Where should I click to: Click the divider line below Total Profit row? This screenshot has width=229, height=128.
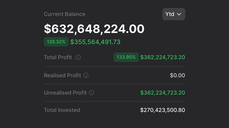[115, 67]
